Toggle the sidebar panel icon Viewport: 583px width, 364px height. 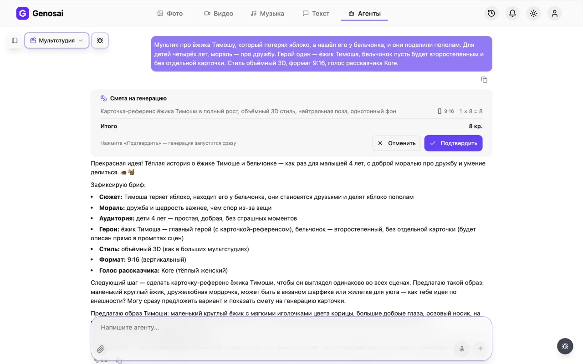click(x=15, y=40)
